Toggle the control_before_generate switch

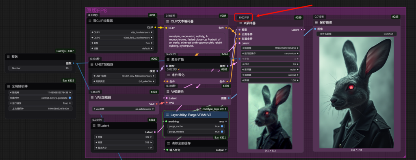click(70, 98)
